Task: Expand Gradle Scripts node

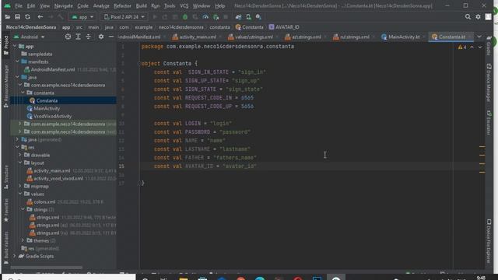Action: click(15, 256)
